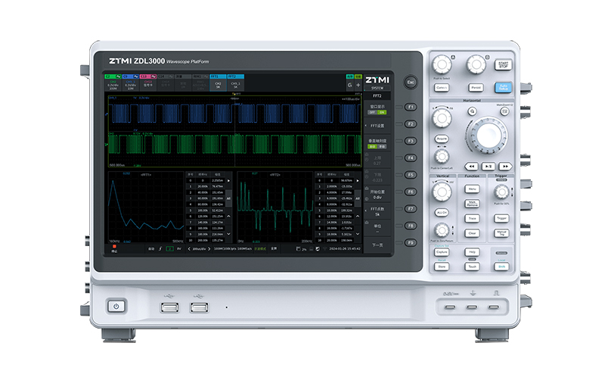The image size is (605, 371).
Task: Click the Capture key
Action: click(442, 252)
